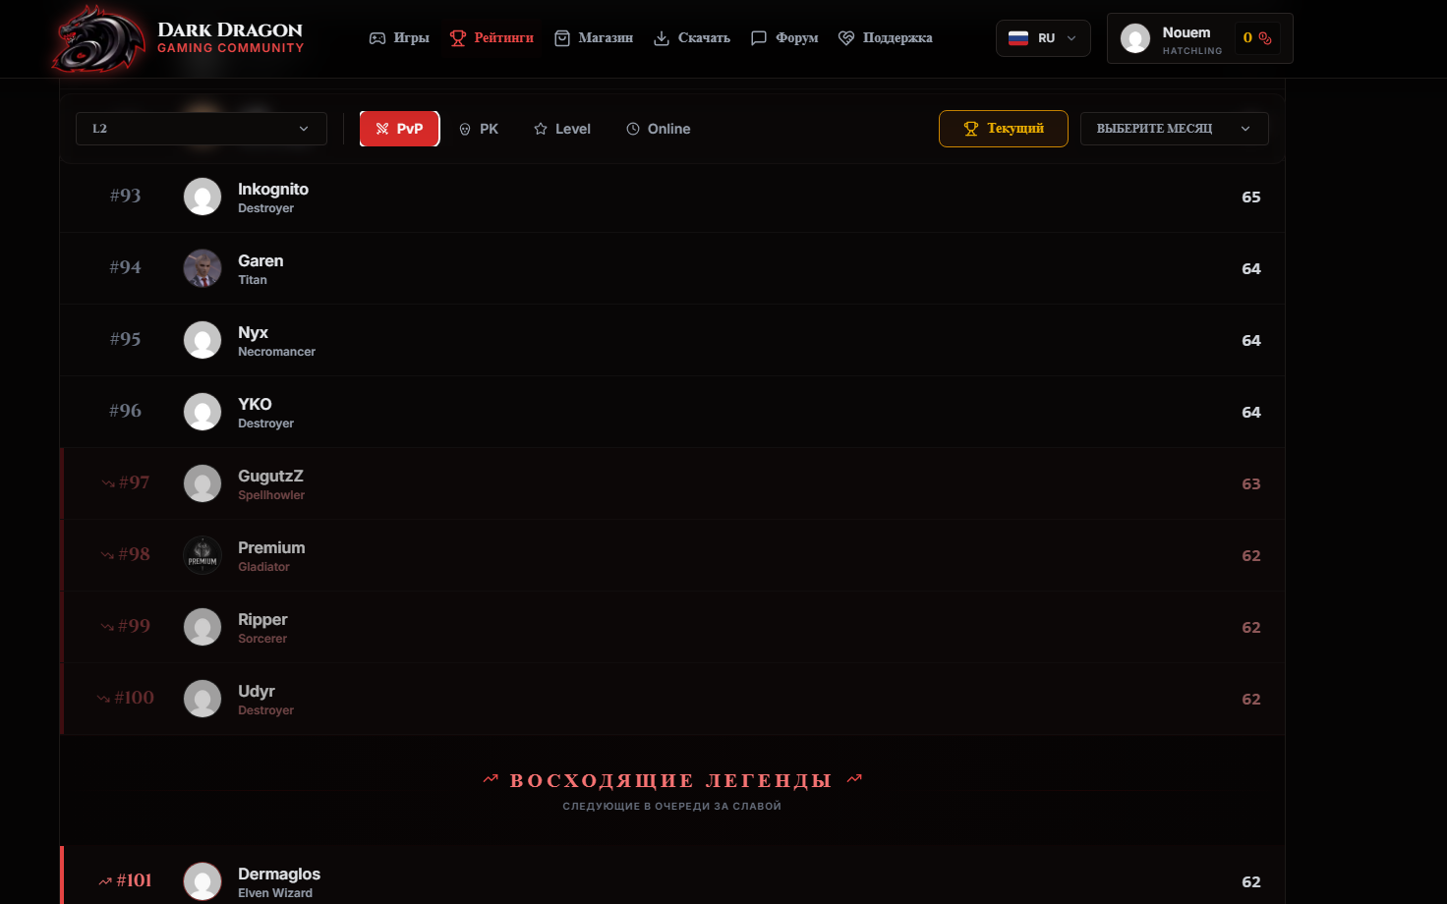
Task: Expand the RU language dropdown
Action: coord(1043,38)
